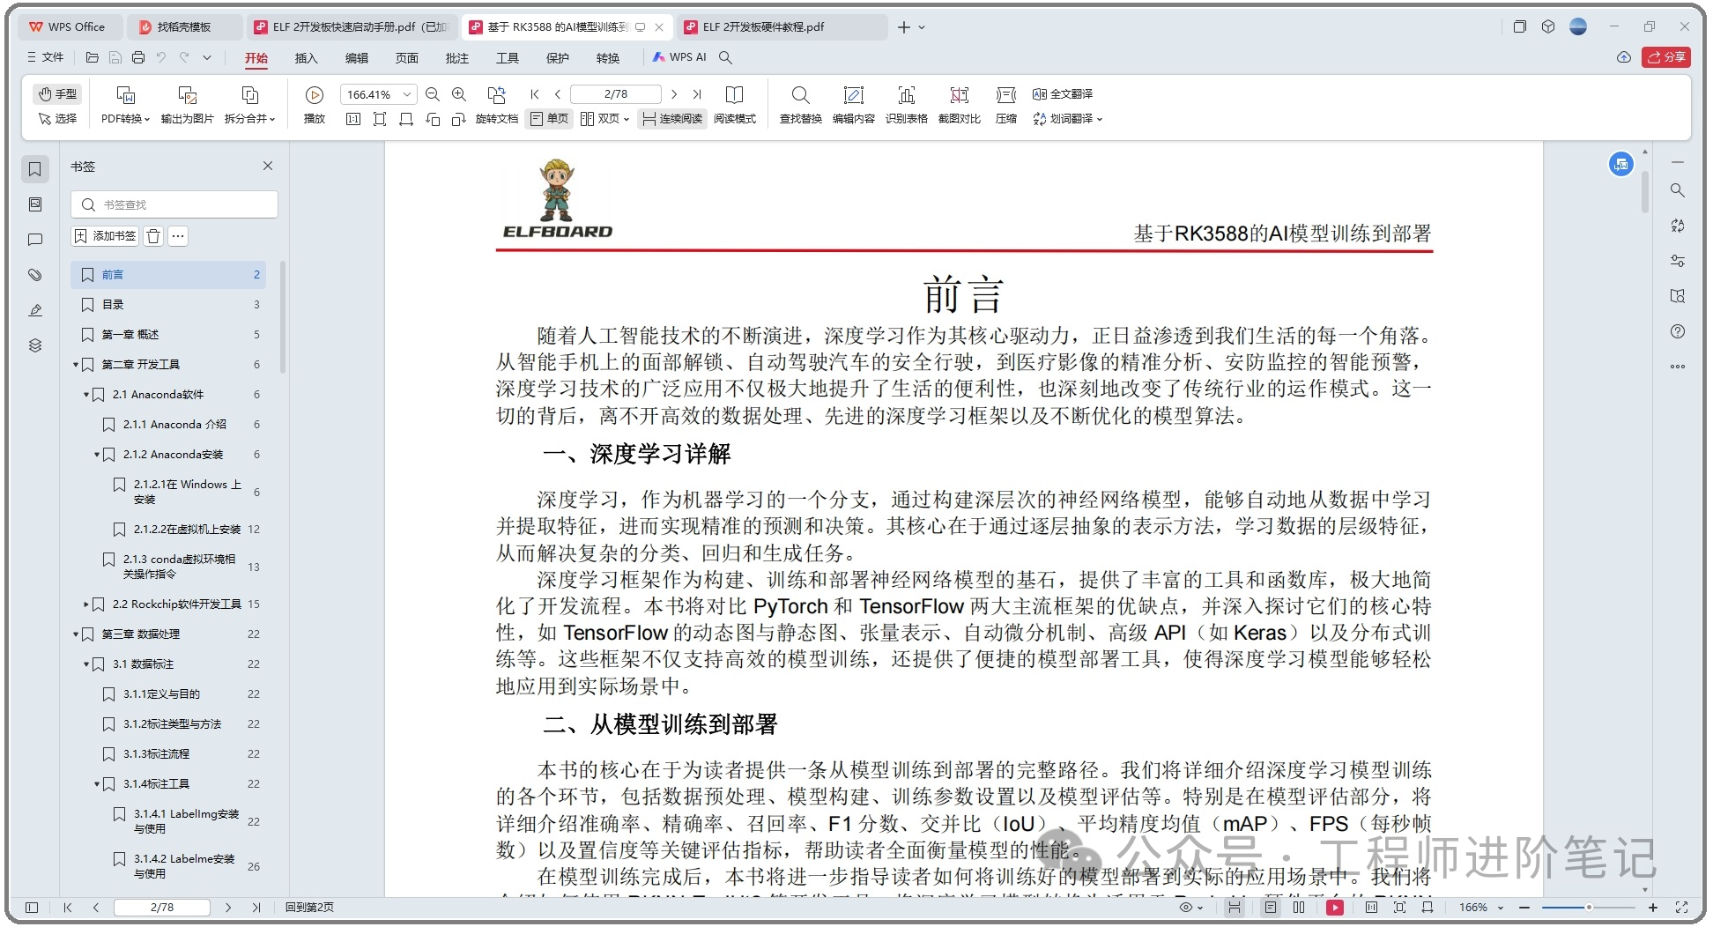Click the 压缩 compress icon
The image size is (1713, 927).
(x=1005, y=95)
